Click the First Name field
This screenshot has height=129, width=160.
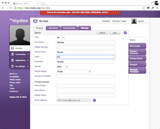point(86,42)
